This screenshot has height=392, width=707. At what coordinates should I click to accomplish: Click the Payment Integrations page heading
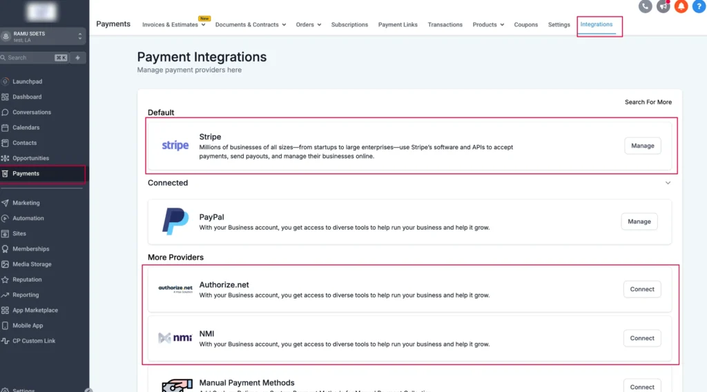pos(202,57)
